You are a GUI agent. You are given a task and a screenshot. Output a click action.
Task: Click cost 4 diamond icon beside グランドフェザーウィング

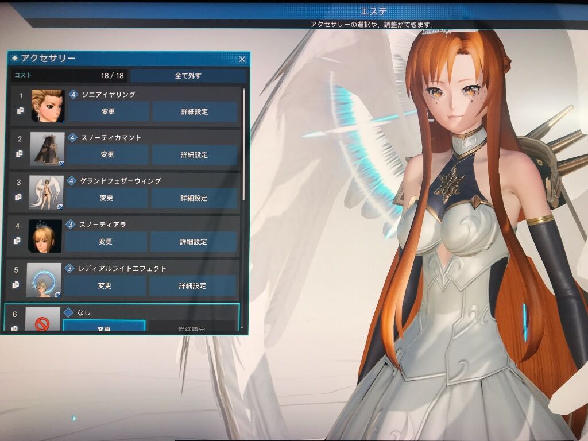pos(71,181)
